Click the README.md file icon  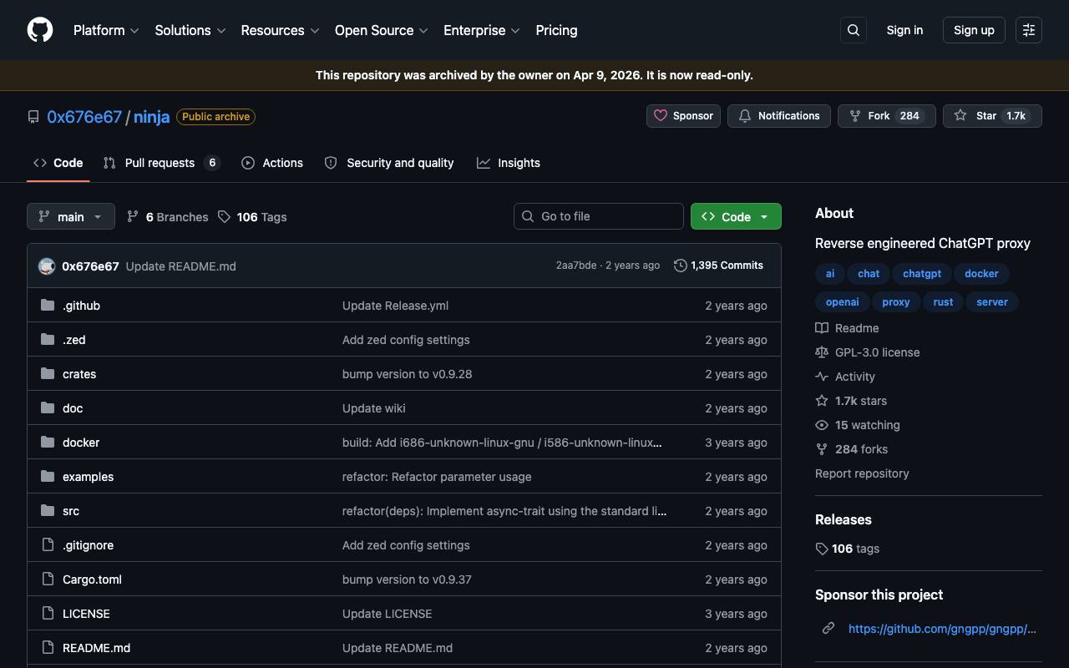click(48, 648)
